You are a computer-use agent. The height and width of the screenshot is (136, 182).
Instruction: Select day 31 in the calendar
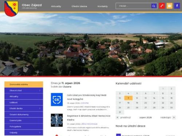(120, 112)
